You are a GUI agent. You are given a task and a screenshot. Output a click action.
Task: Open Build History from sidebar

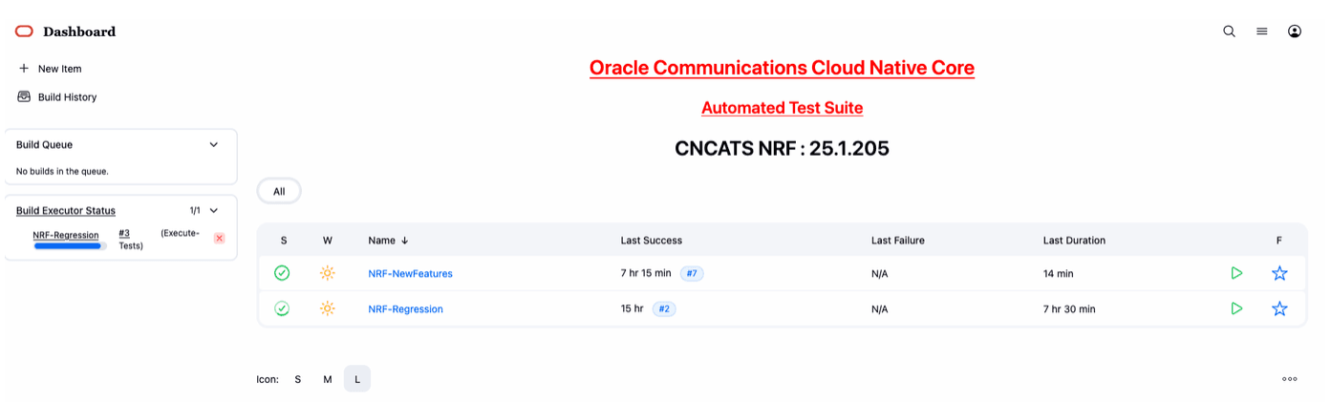67,97
